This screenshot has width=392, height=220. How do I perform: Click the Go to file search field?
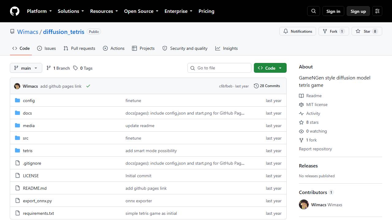pos(219,68)
